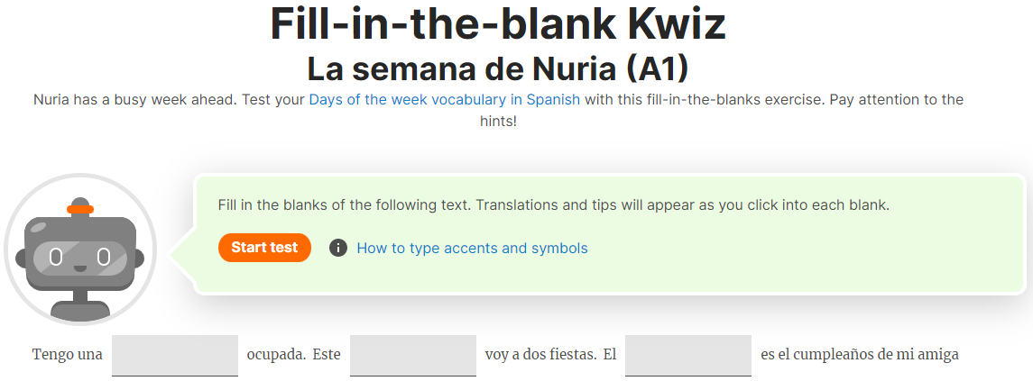Image resolution: width=1033 pixels, height=381 pixels.
Task: Click the phrase "voy a dos fiestas."
Action: [x=541, y=355]
